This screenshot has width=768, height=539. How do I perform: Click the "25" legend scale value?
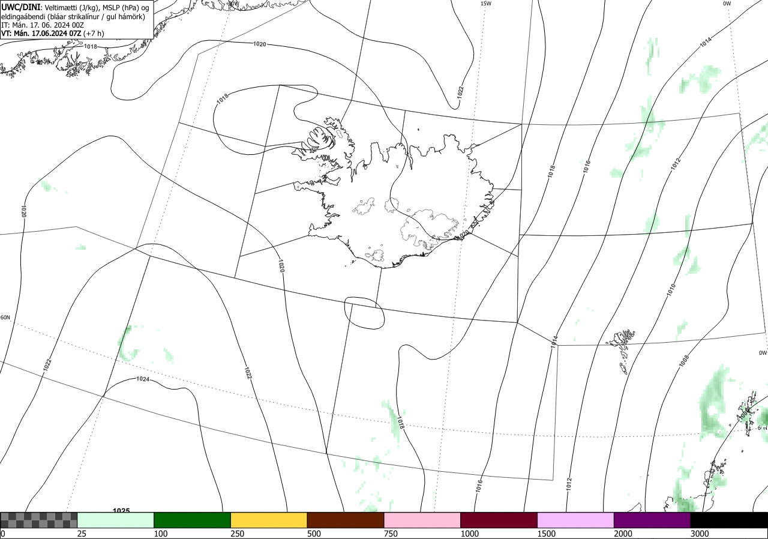[82, 534]
